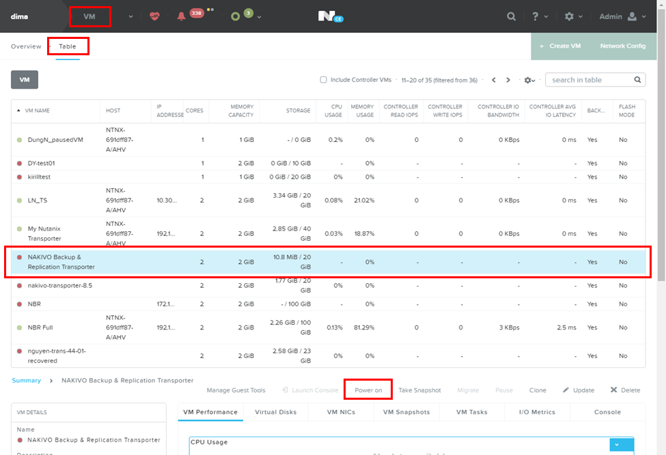This screenshot has width=666, height=455.
Task: Select the NBR Full VM row
Action: (x=40, y=327)
